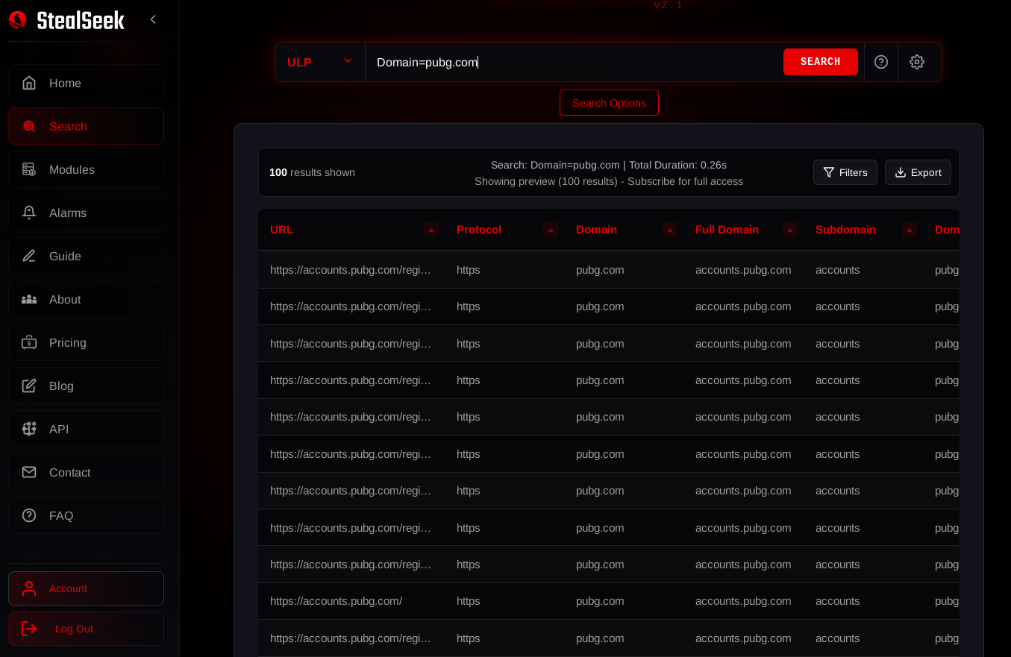1011x657 pixels.
Task: Sort the Subdomain column
Action: (x=910, y=230)
